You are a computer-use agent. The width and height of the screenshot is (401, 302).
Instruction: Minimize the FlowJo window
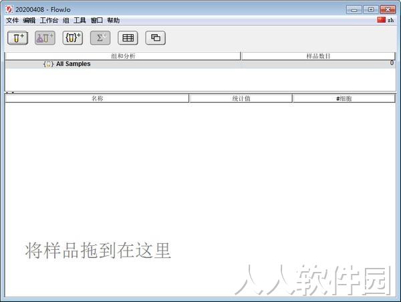(x=354, y=10)
